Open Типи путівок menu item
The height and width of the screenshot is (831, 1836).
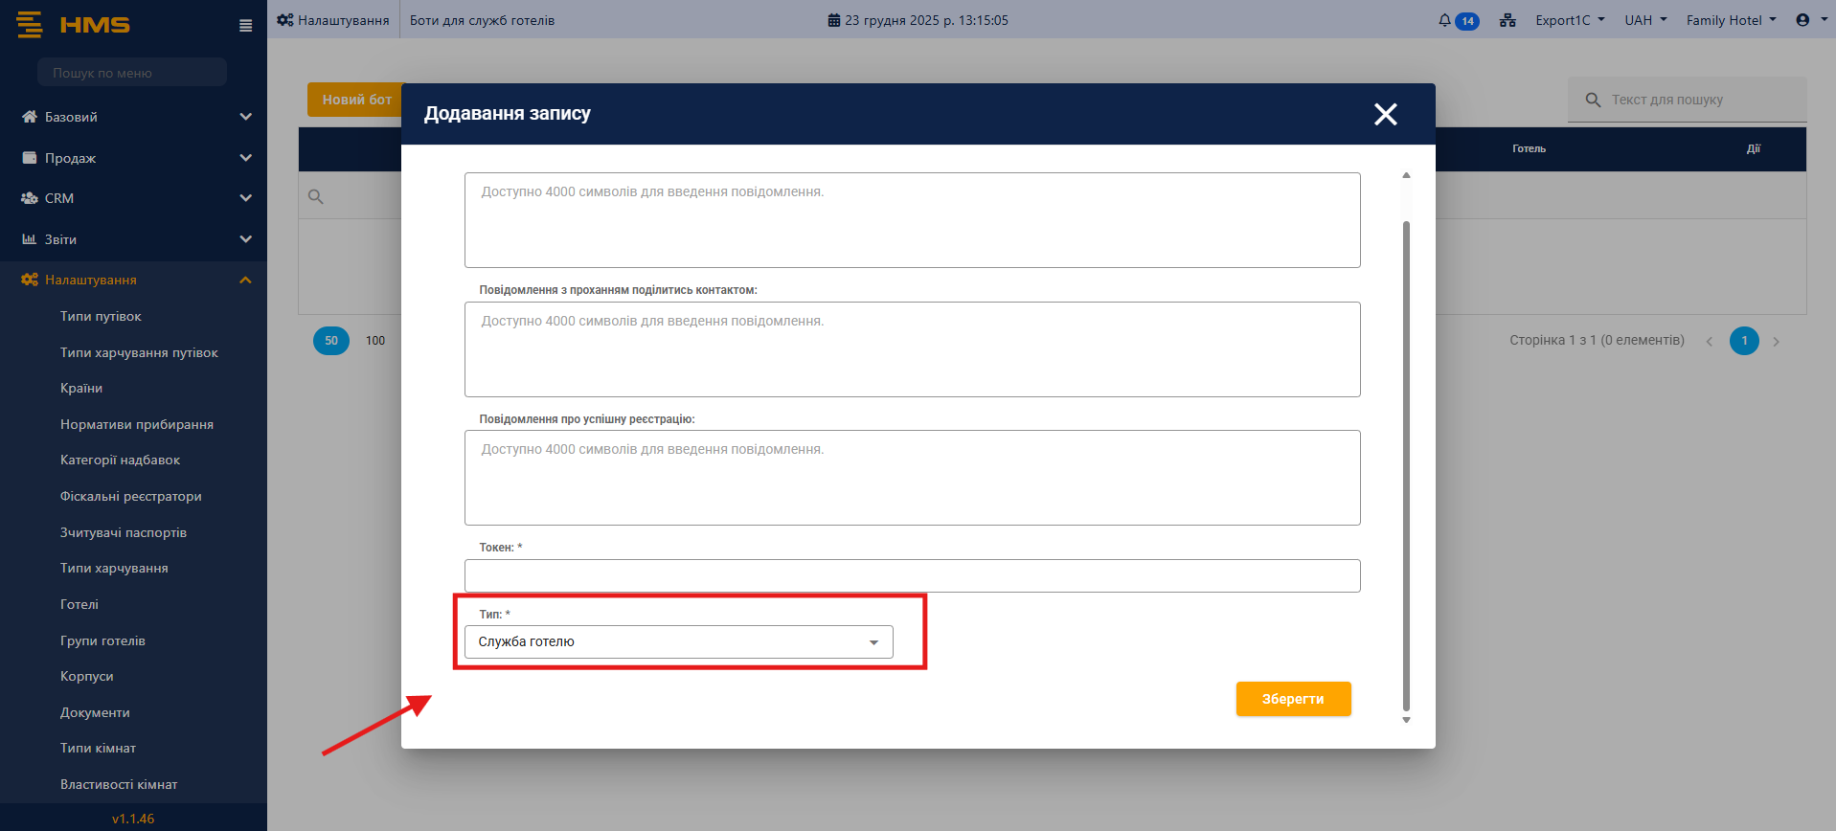pos(101,317)
